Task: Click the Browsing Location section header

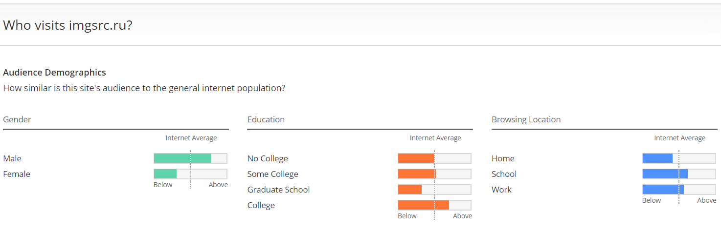Action: (x=526, y=119)
